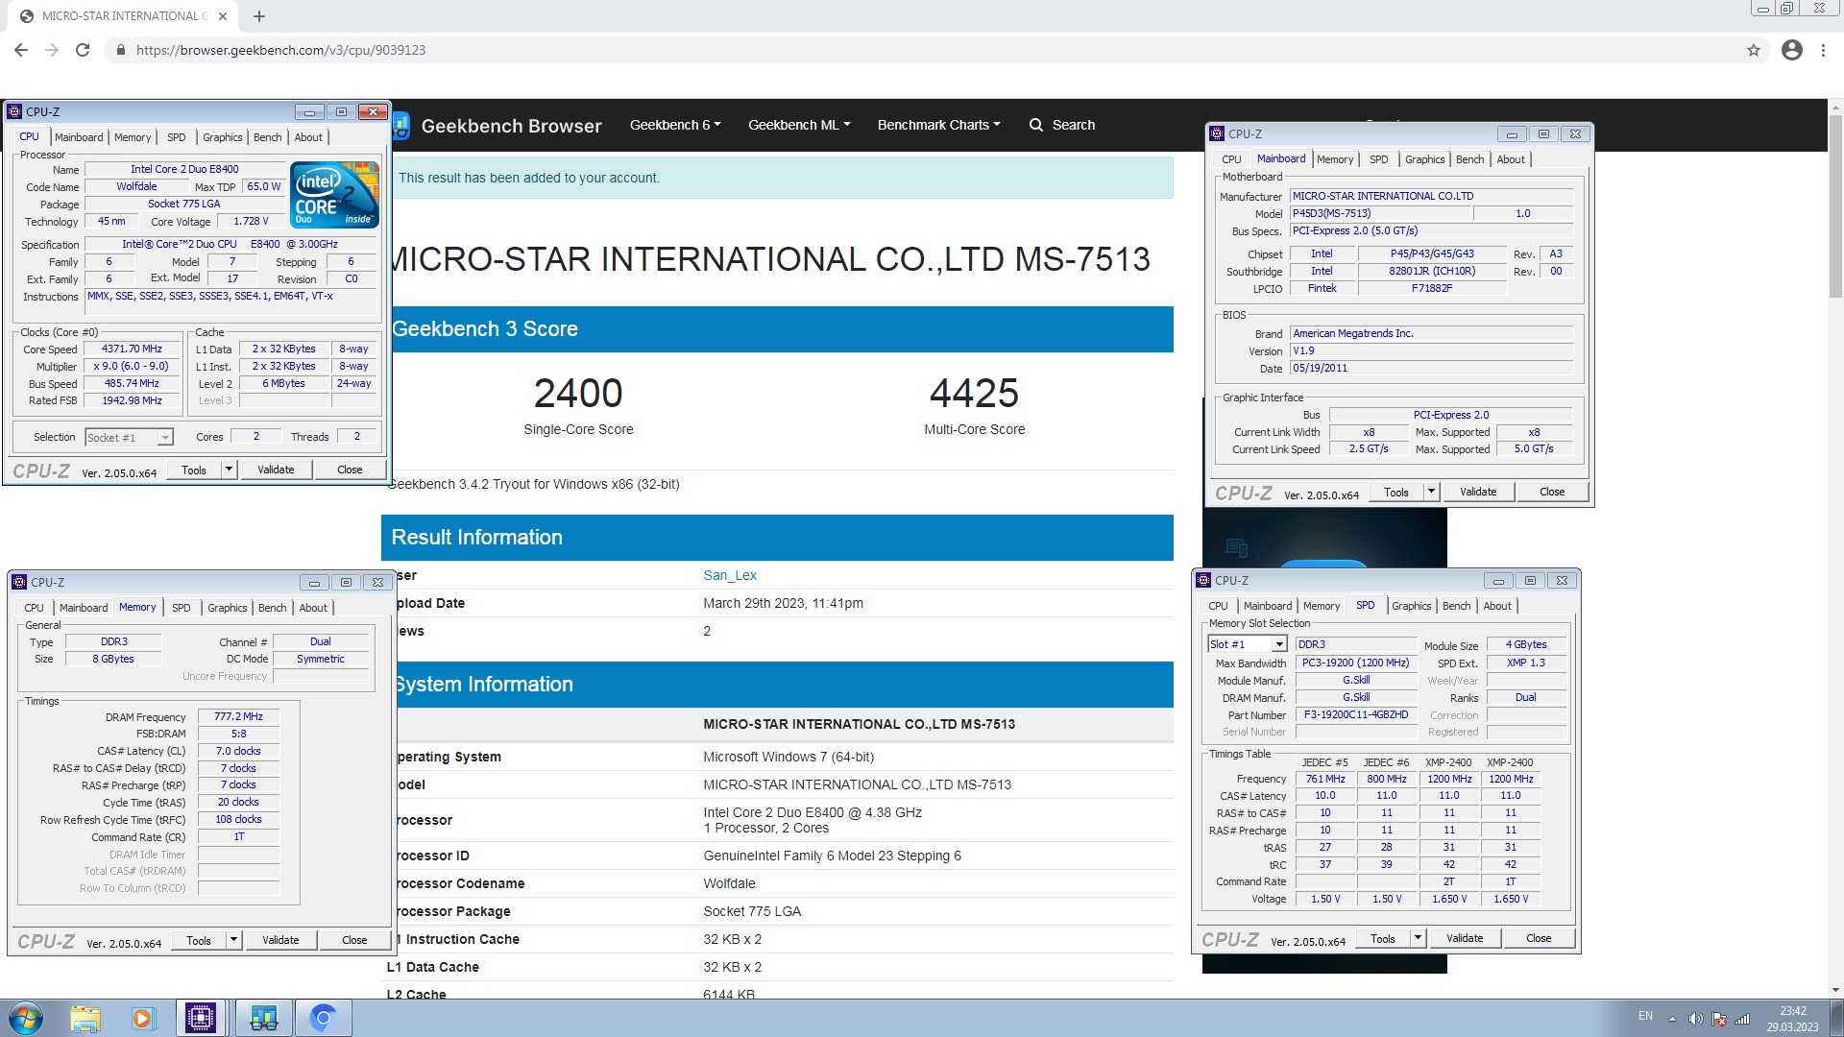Click the part number F3-19200CL11-4GBZHD
Viewport: 1844px width, 1037px height.
click(1356, 714)
